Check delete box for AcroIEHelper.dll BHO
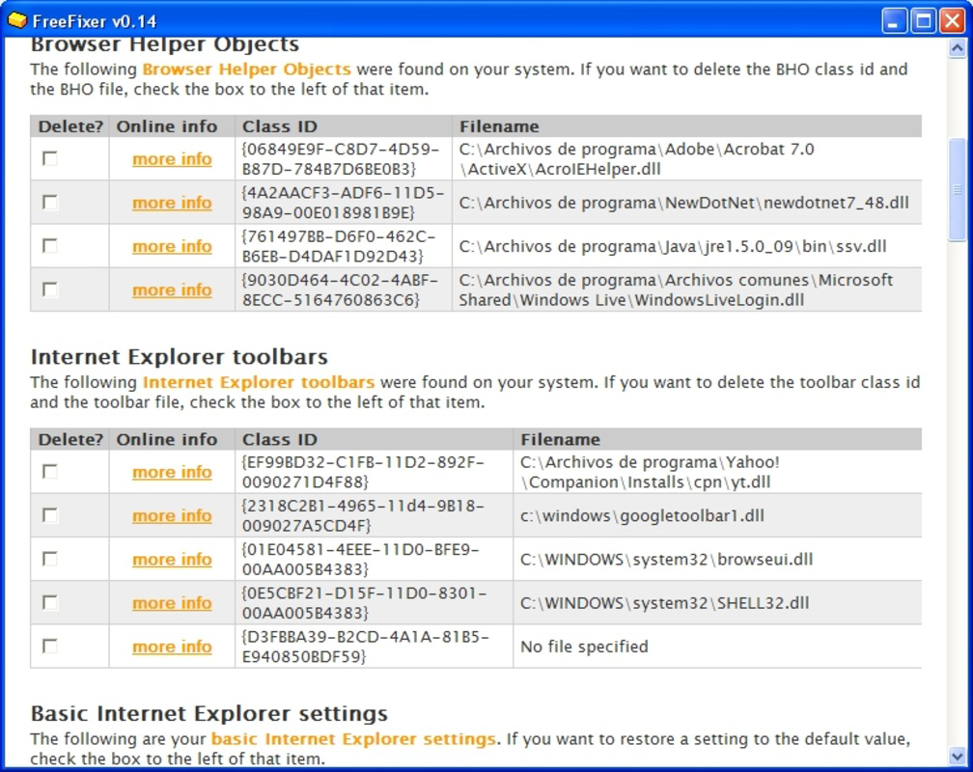The width and height of the screenshot is (973, 772). (49, 159)
